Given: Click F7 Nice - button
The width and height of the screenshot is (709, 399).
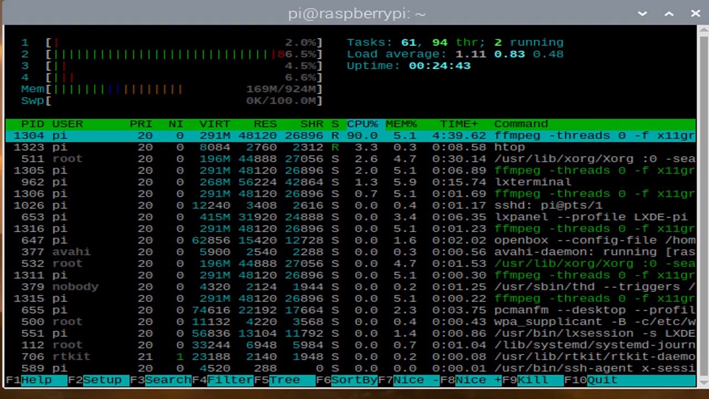Looking at the screenshot, I should coord(409,380).
